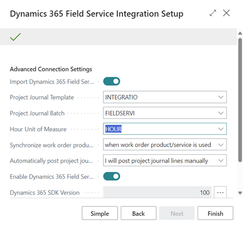Expand the Hour Unit of Measure dropdown
243x230 pixels.
(221, 129)
